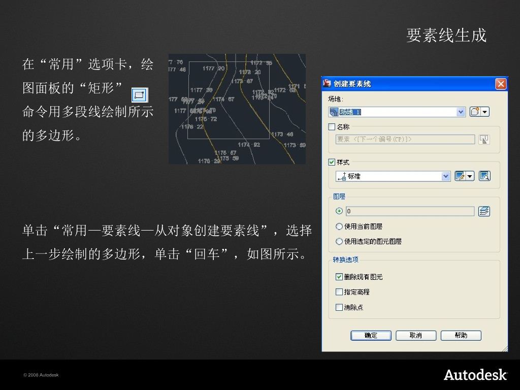520x390 pixels.
Task: Expand the arrow beside the style edit icon
Action: [x=470, y=176]
